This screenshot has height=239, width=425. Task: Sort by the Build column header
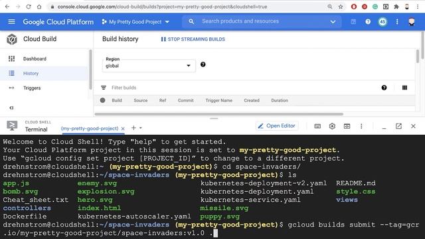[x=117, y=100]
